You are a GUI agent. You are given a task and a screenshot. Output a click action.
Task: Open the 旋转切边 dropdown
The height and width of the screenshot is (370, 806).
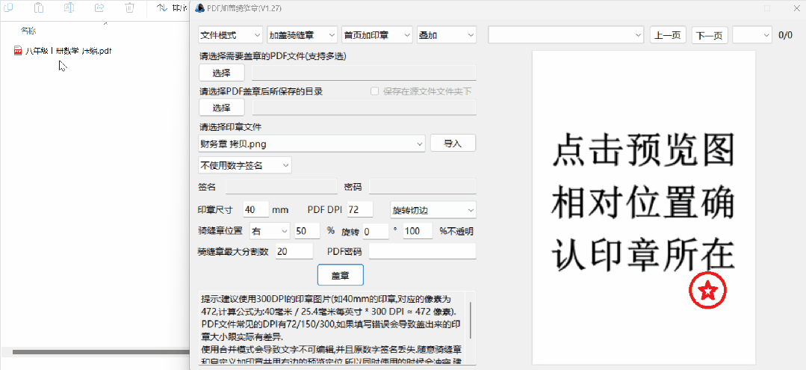(433, 210)
